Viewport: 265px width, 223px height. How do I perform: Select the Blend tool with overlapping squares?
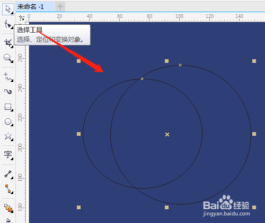click(x=8, y=208)
